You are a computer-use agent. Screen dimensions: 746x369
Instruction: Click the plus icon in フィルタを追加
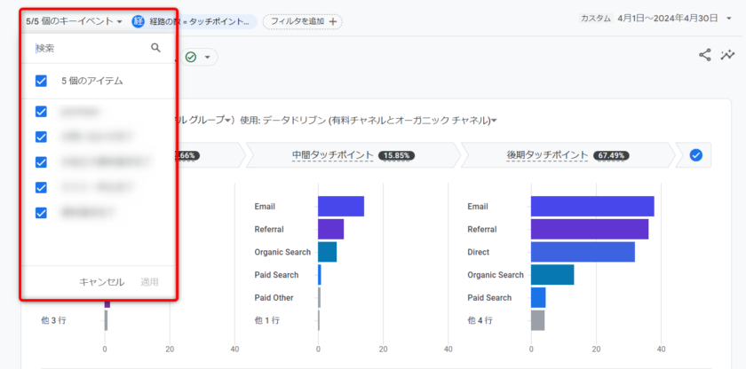(334, 21)
